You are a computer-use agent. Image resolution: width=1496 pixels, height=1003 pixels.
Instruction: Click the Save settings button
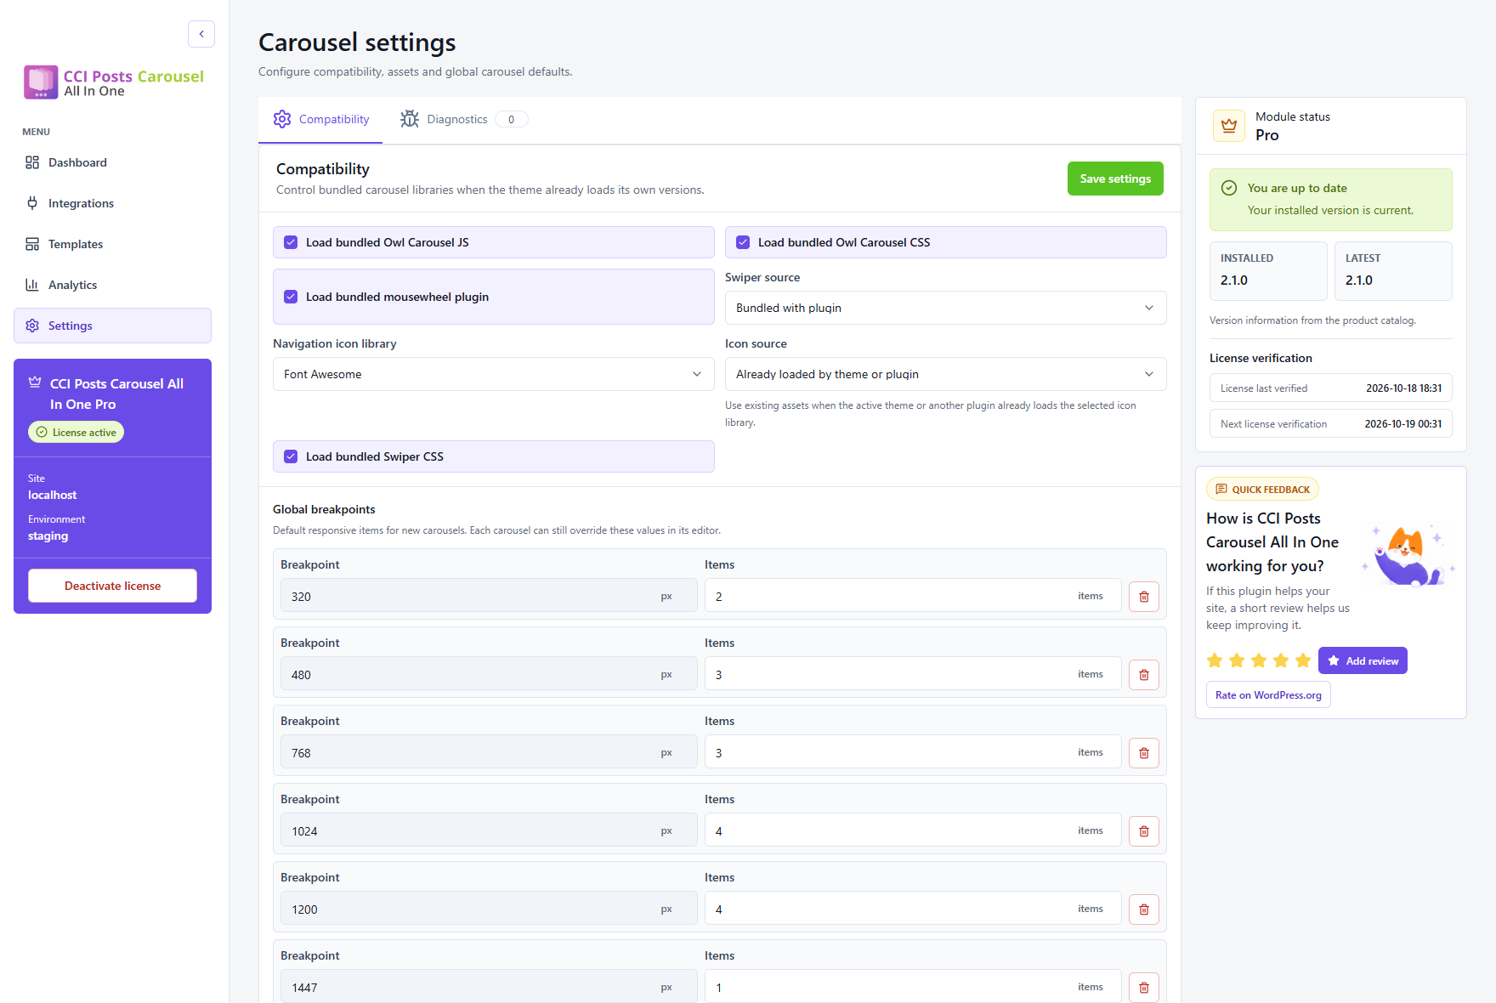(1115, 178)
